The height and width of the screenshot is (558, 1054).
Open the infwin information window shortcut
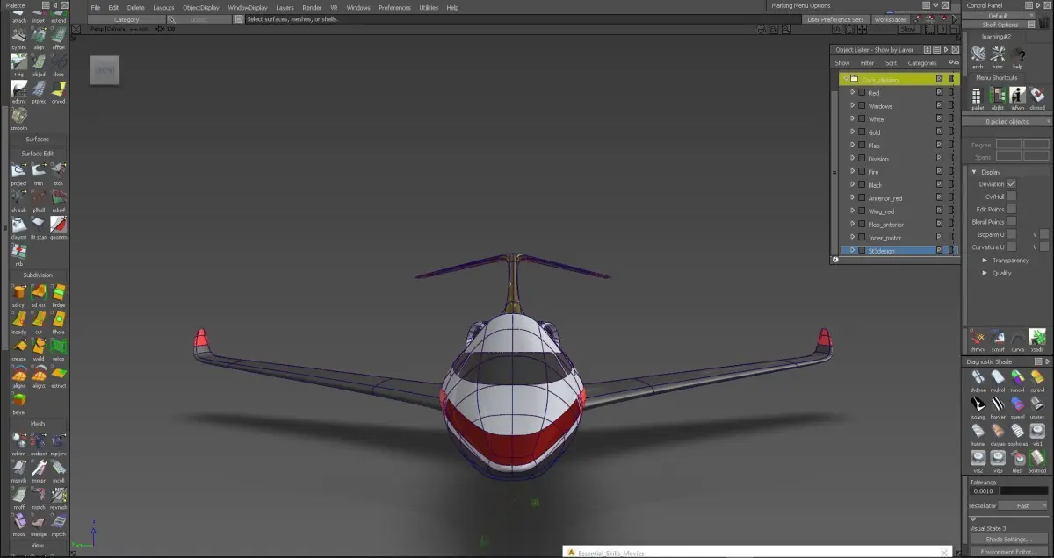click(x=1017, y=97)
